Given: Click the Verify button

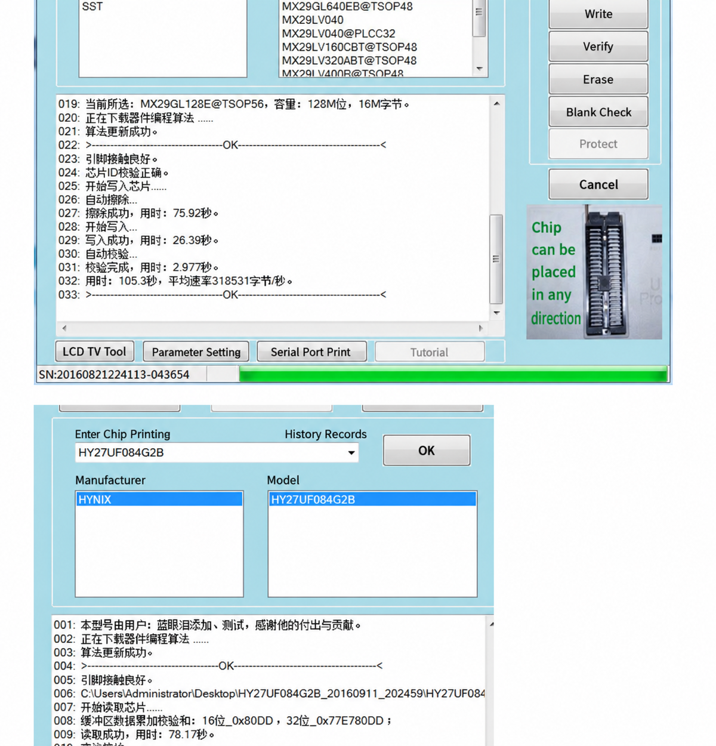Looking at the screenshot, I should coord(598,47).
